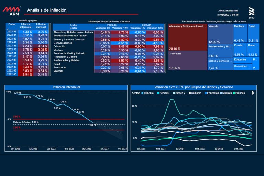Click the BVRD logo icon

click(251, 12)
